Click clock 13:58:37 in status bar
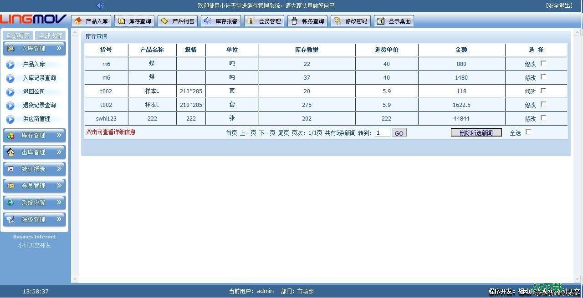 pyautogui.click(x=36, y=291)
